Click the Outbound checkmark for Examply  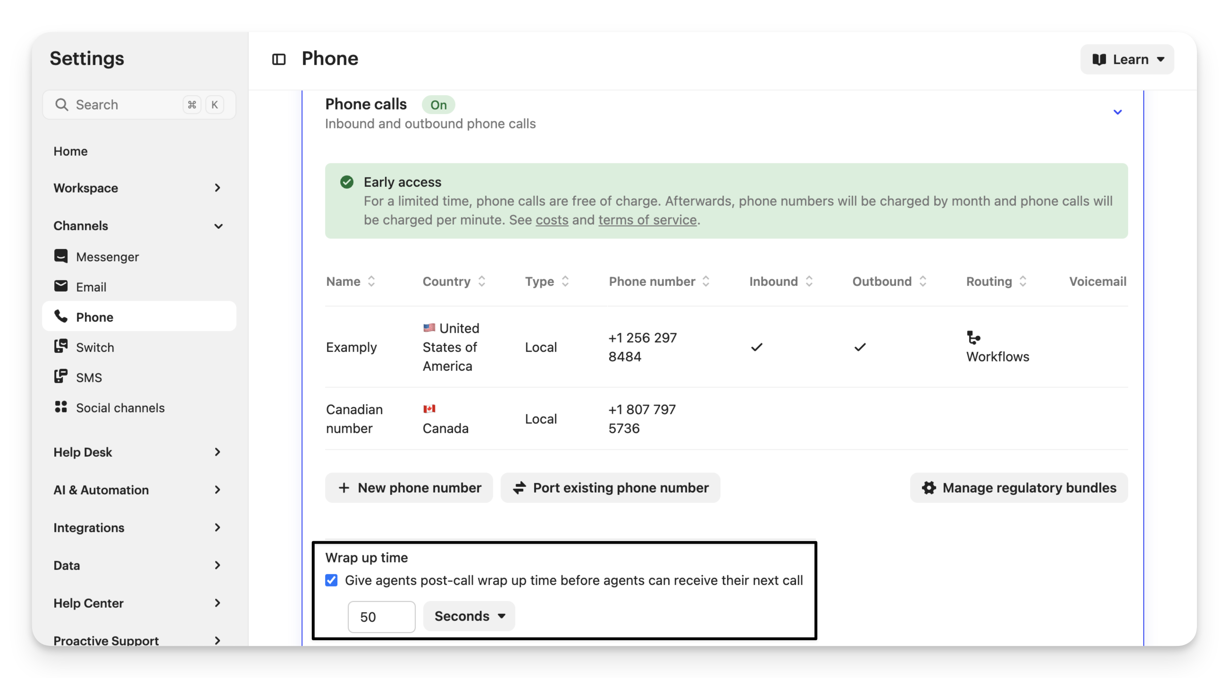pyautogui.click(x=860, y=347)
